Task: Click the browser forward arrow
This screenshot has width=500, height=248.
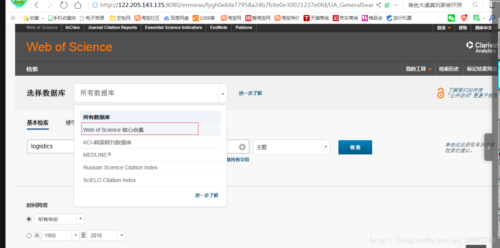Action: pyautogui.click(x=49, y=5)
